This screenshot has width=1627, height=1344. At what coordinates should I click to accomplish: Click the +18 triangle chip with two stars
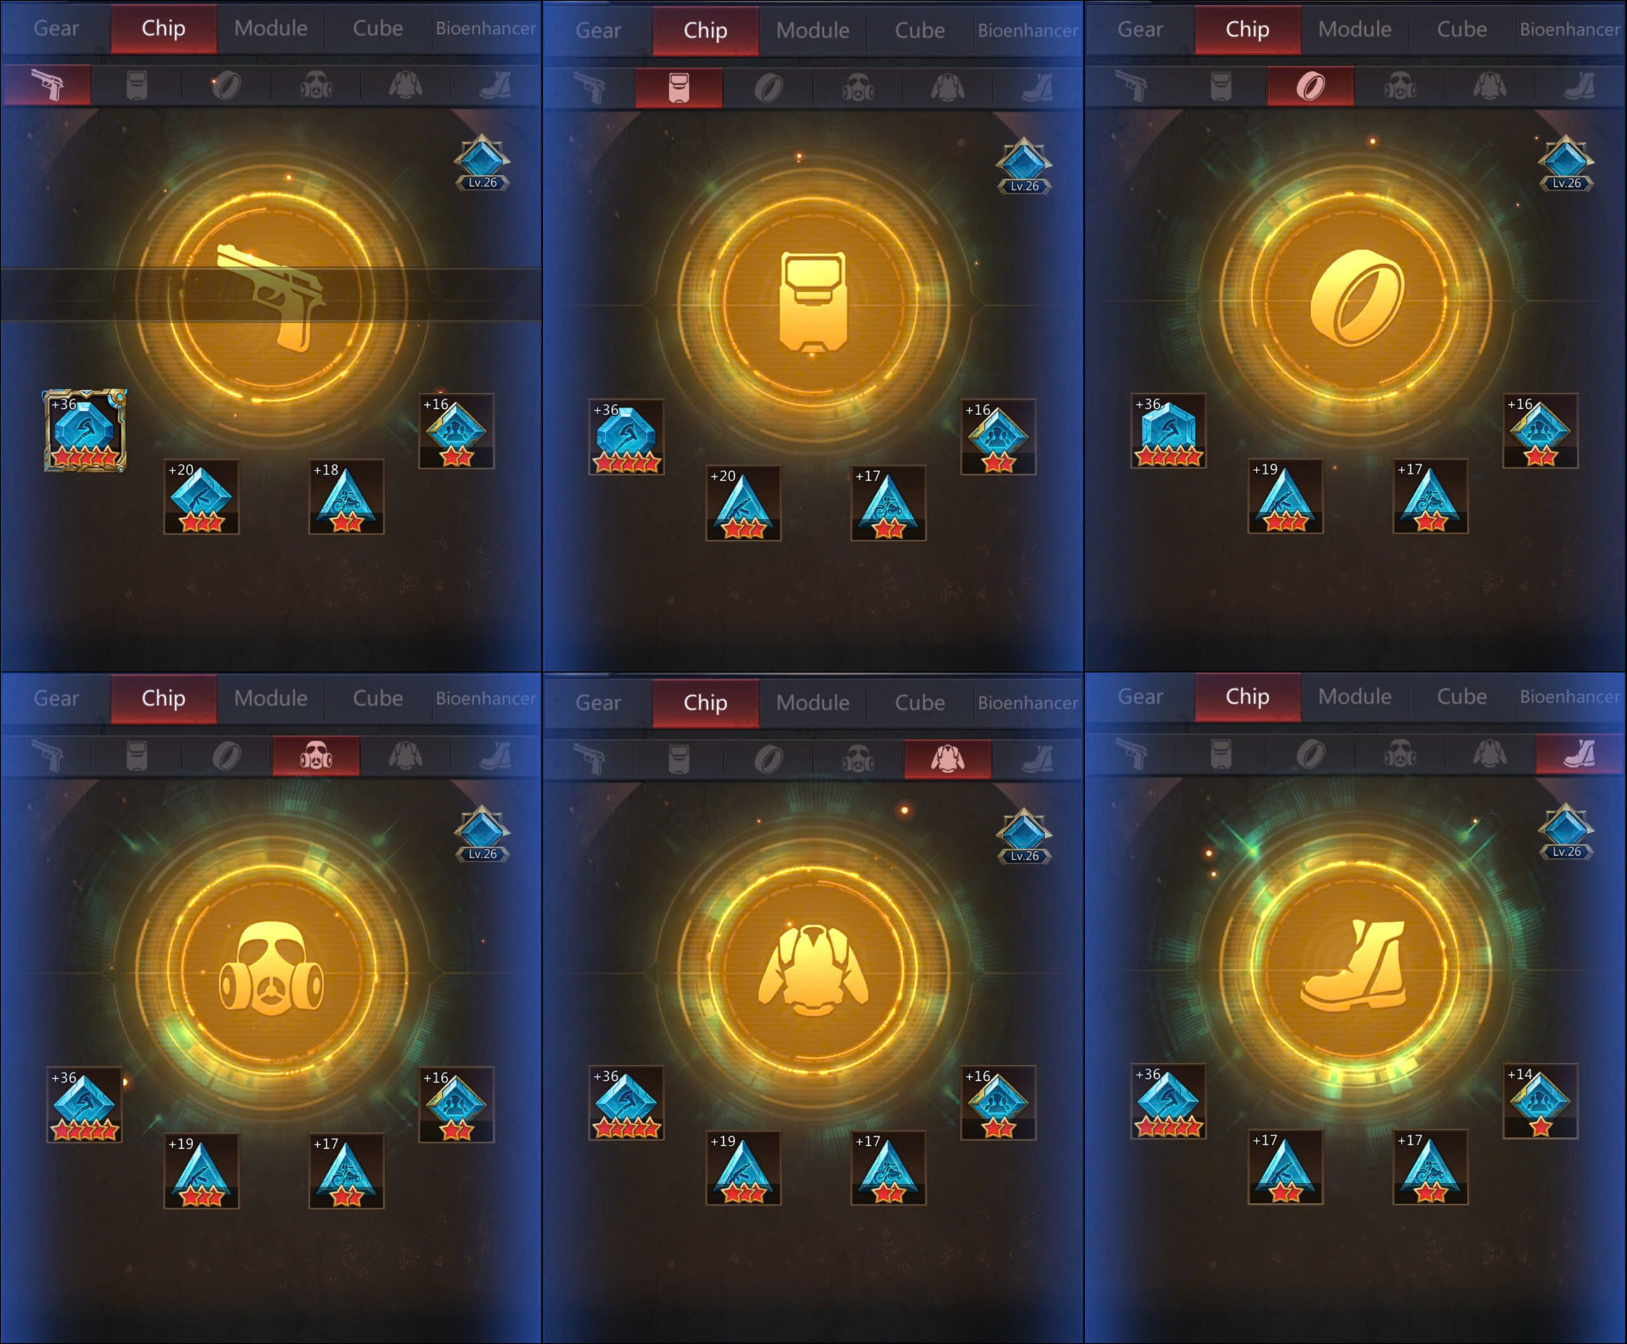(346, 497)
